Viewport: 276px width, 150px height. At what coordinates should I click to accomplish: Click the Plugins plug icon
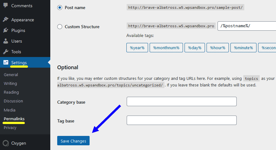pos(6,30)
